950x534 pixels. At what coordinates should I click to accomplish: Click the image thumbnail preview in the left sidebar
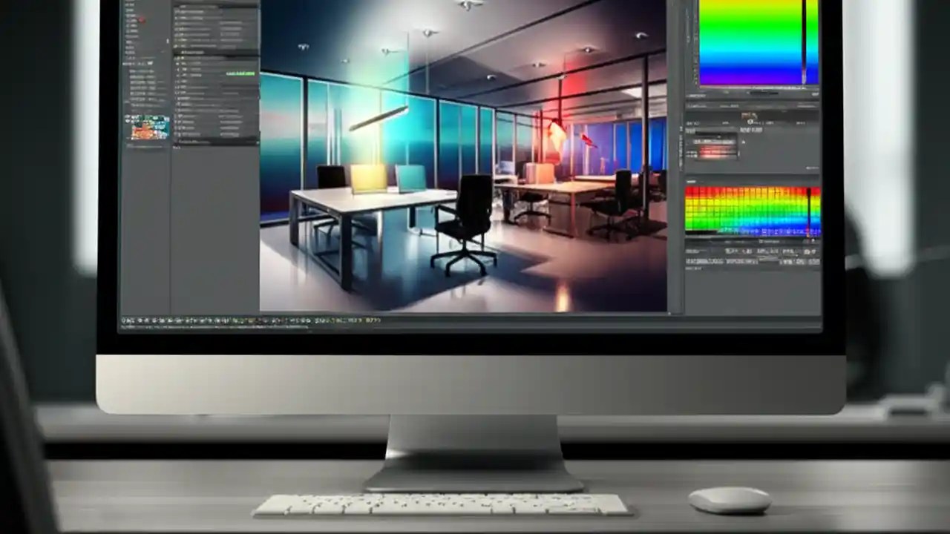click(x=148, y=126)
